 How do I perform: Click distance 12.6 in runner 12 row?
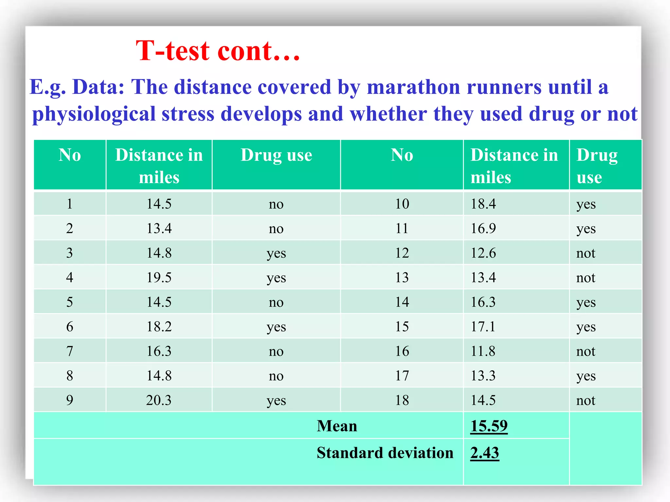[x=483, y=253]
